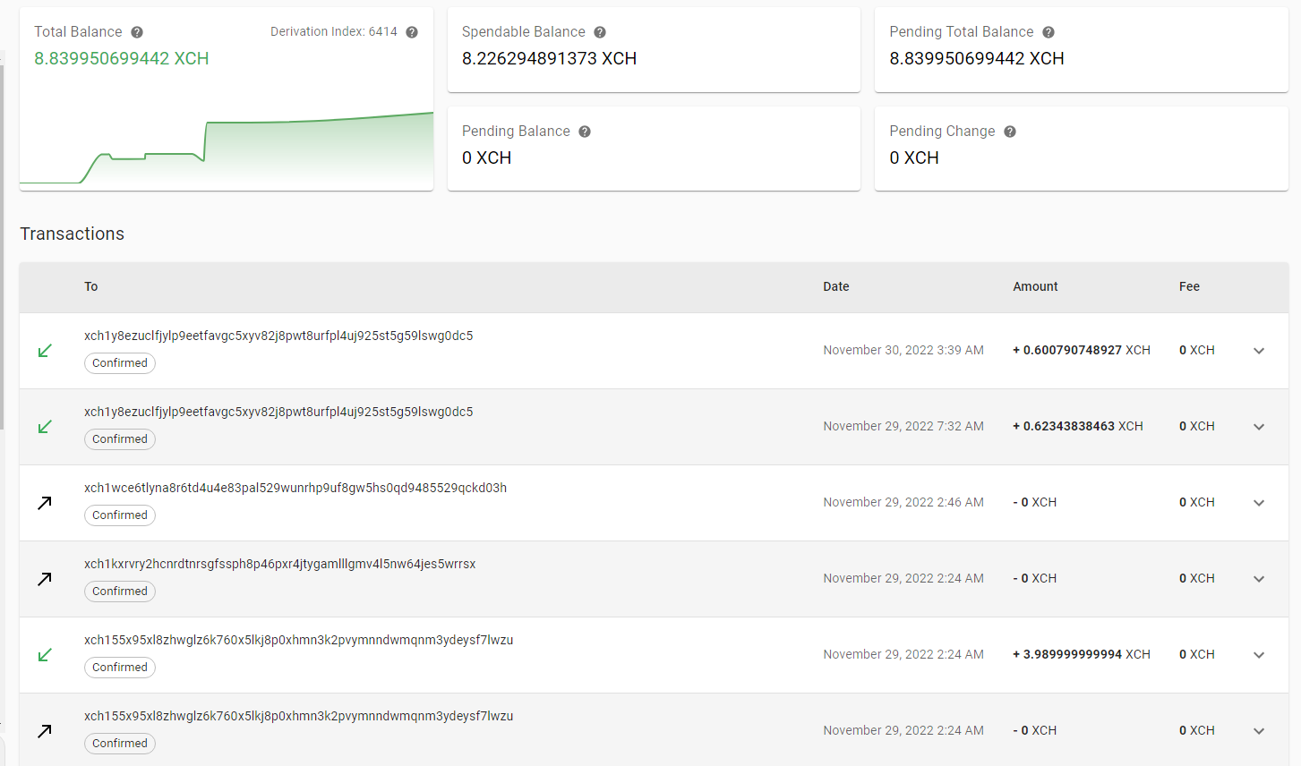This screenshot has width=1301, height=766.
Task: Expand the 2:46 AM transaction details
Action: click(1259, 503)
